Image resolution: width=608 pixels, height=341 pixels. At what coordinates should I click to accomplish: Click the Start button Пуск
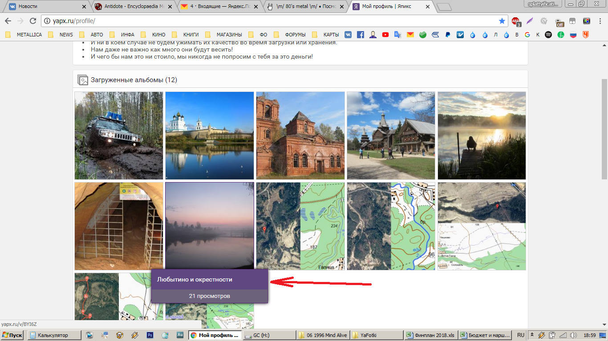[12, 335]
